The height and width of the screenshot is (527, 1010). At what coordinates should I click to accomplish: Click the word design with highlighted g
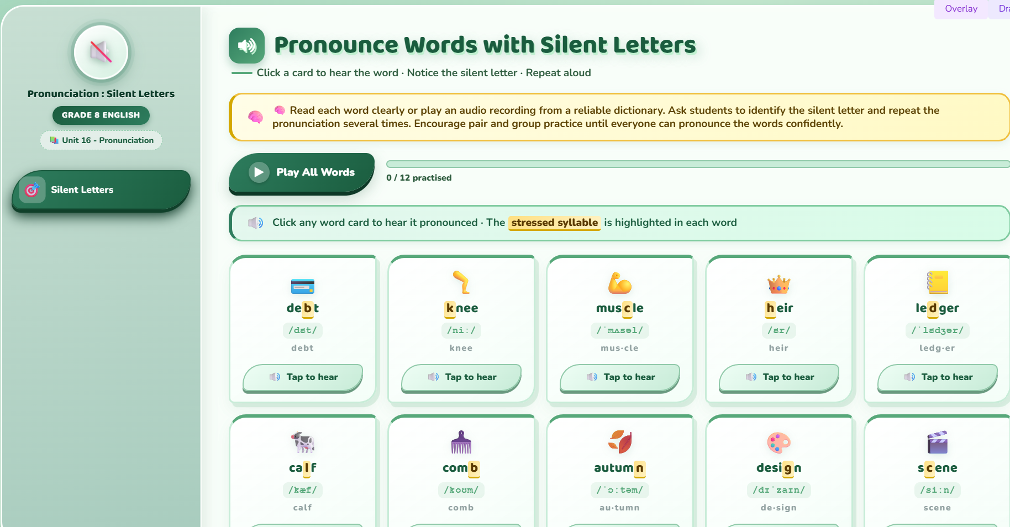778,468
